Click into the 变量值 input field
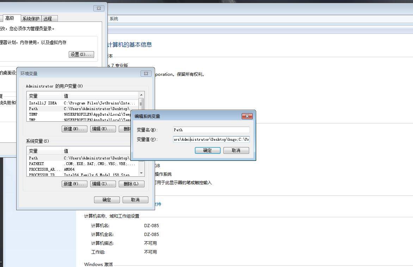 tap(211, 139)
